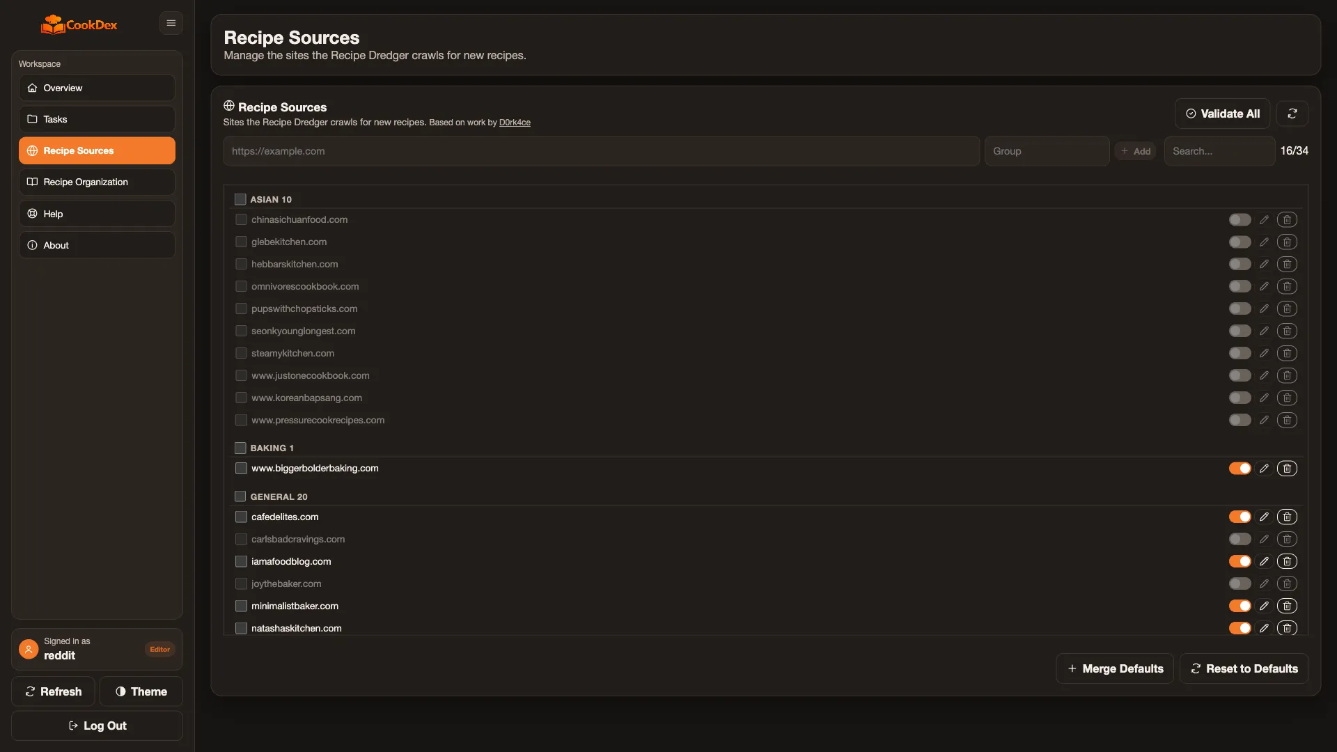Disable the www.biggerbolderbaking.com toggle

point(1240,469)
